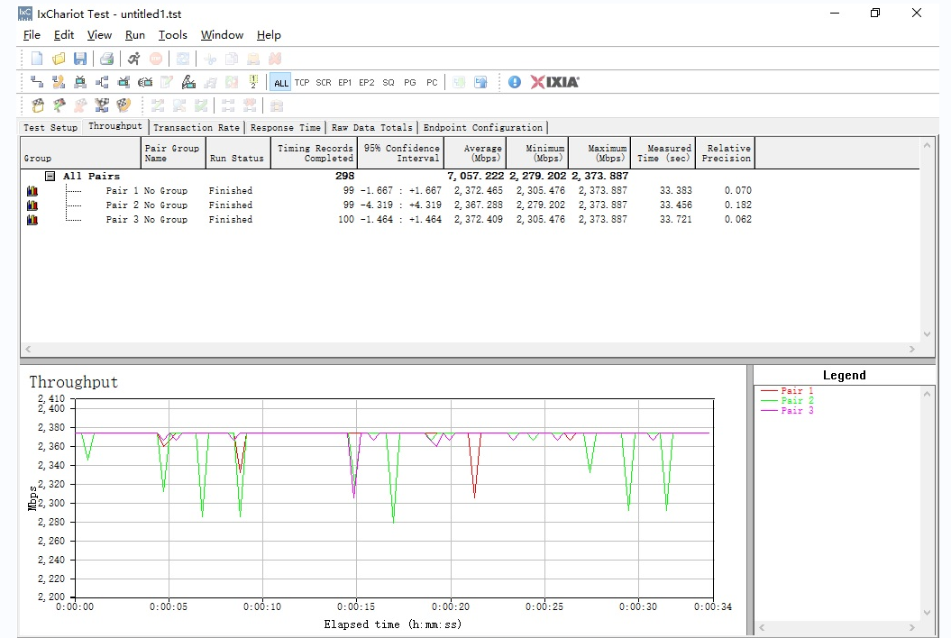Click the 95% Confidence Interval column header
This screenshot has width=951, height=638.
(x=401, y=153)
